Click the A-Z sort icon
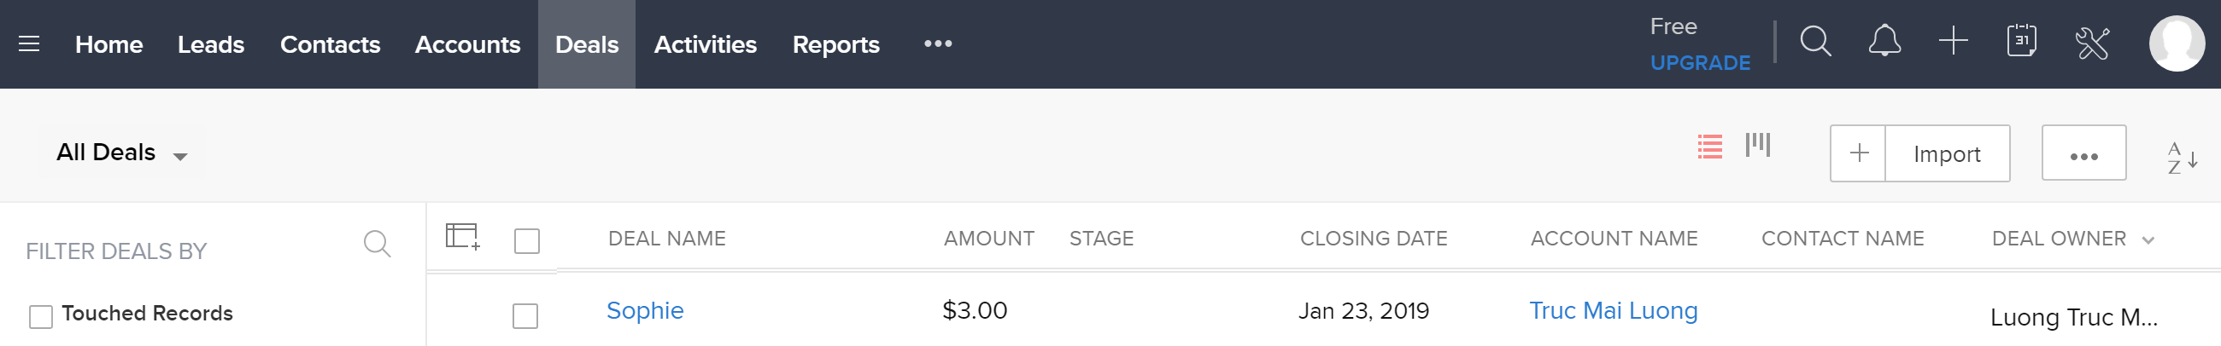2221x346 pixels. 2182,159
